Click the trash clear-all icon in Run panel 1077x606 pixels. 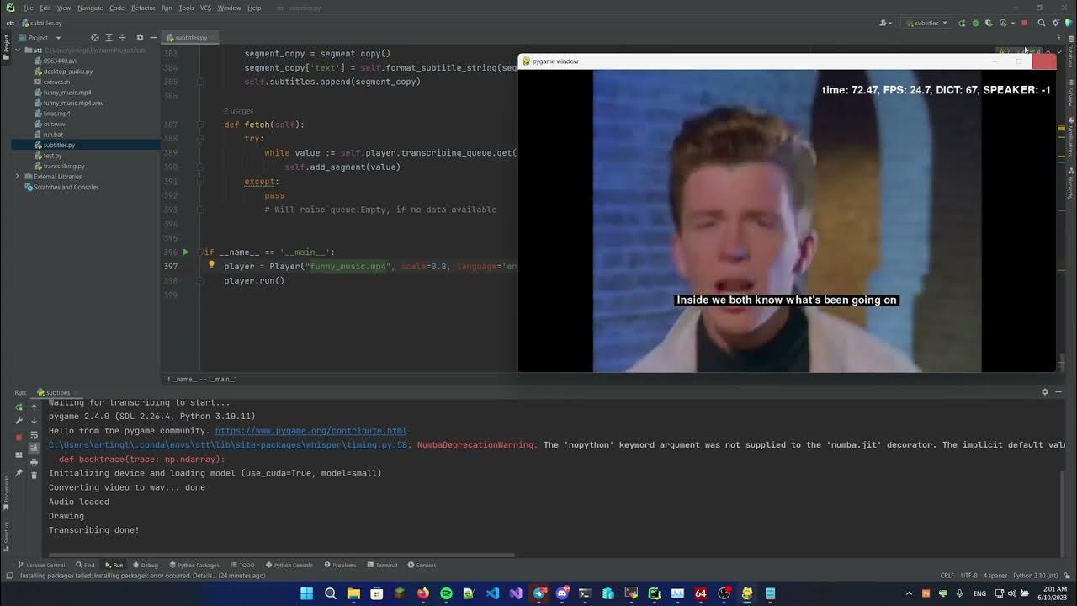(x=34, y=476)
